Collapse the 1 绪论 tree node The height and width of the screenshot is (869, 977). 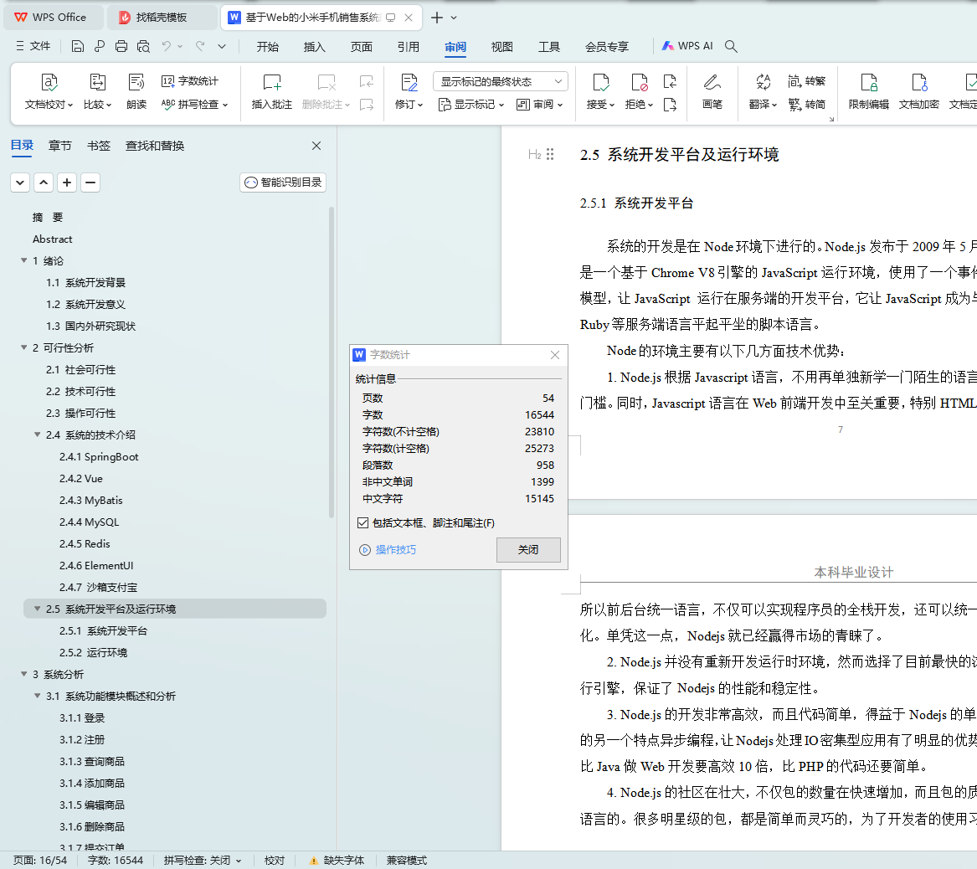(x=24, y=260)
